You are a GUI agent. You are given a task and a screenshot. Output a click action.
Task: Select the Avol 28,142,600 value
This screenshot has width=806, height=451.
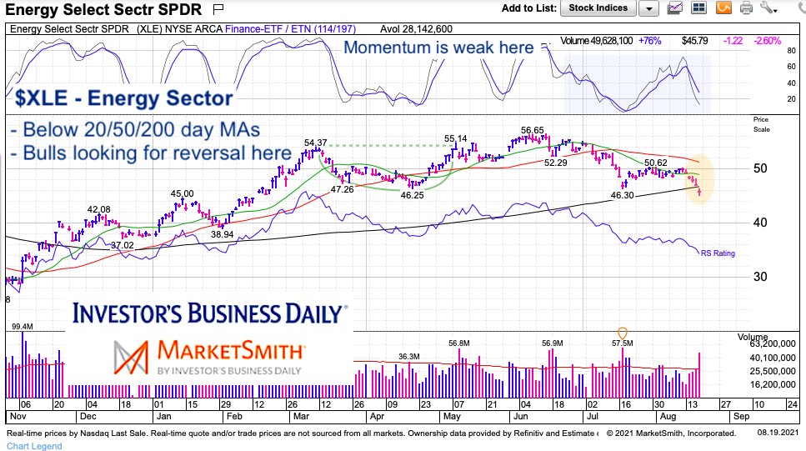point(417,29)
